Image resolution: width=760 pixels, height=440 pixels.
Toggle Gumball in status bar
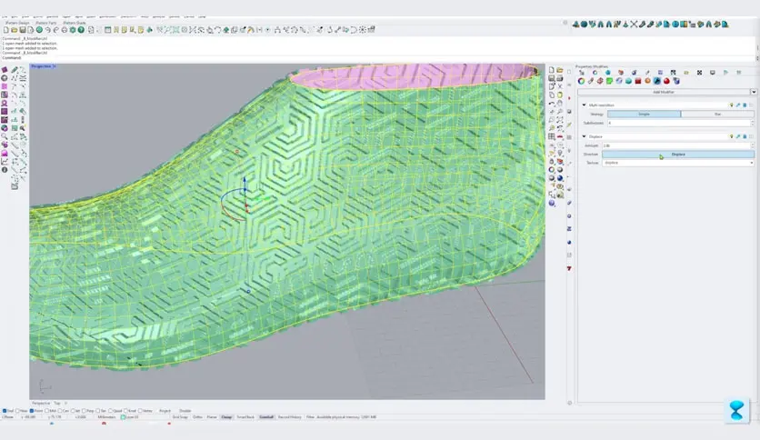(x=266, y=416)
